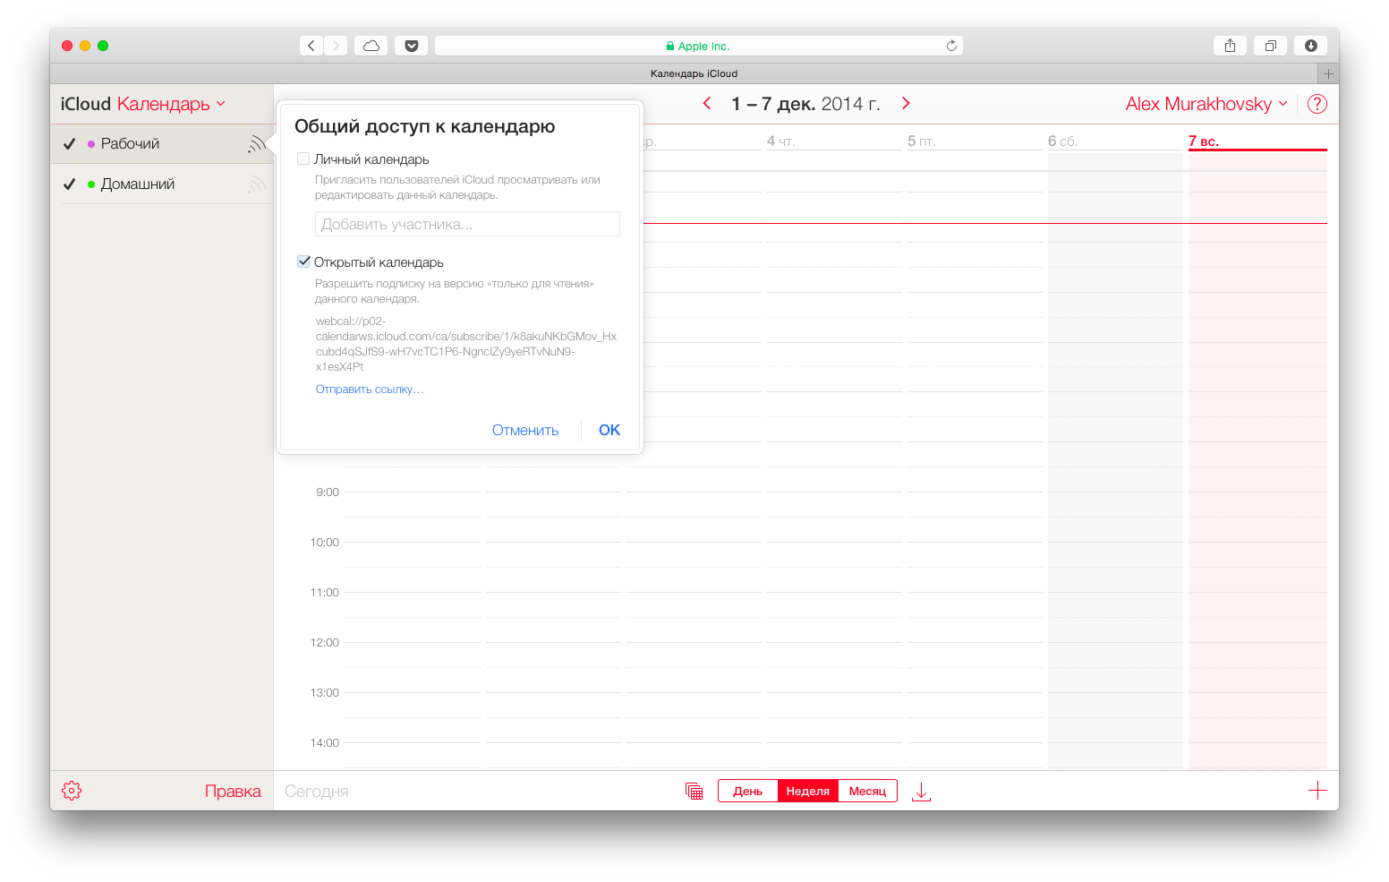Select the Рабочий calendar name
1389x882 pixels.
click(x=130, y=143)
